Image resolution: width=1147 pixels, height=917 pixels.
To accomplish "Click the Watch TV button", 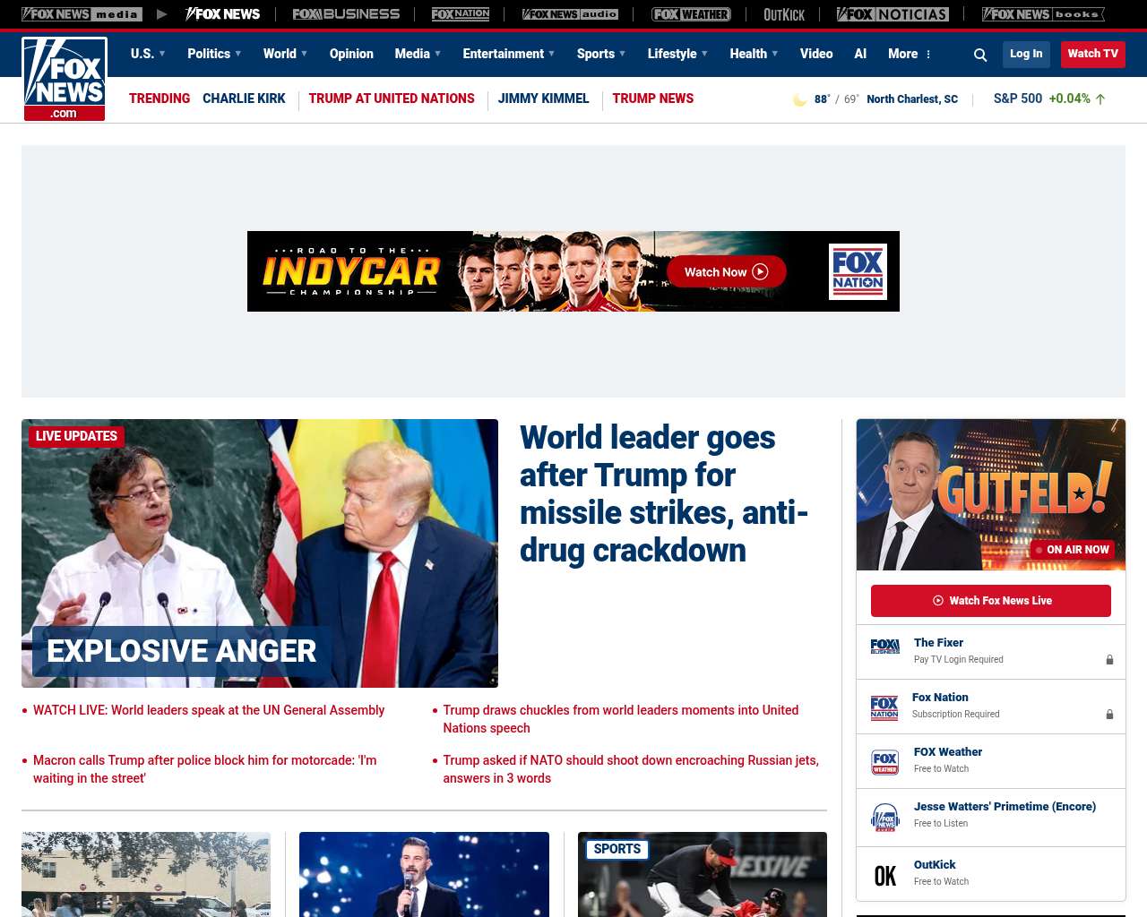I will click(x=1092, y=54).
